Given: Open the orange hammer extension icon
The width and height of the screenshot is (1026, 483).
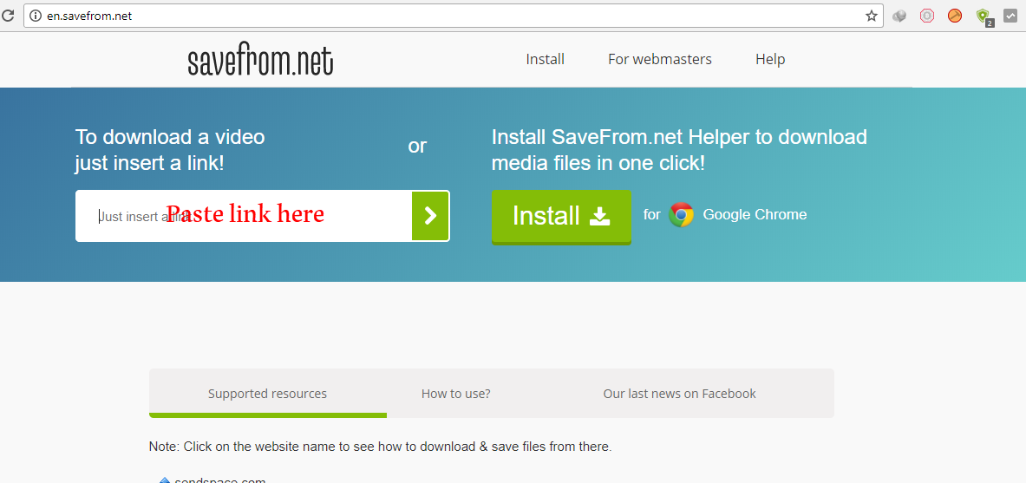Looking at the screenshot, I should (x=955, y=16).
